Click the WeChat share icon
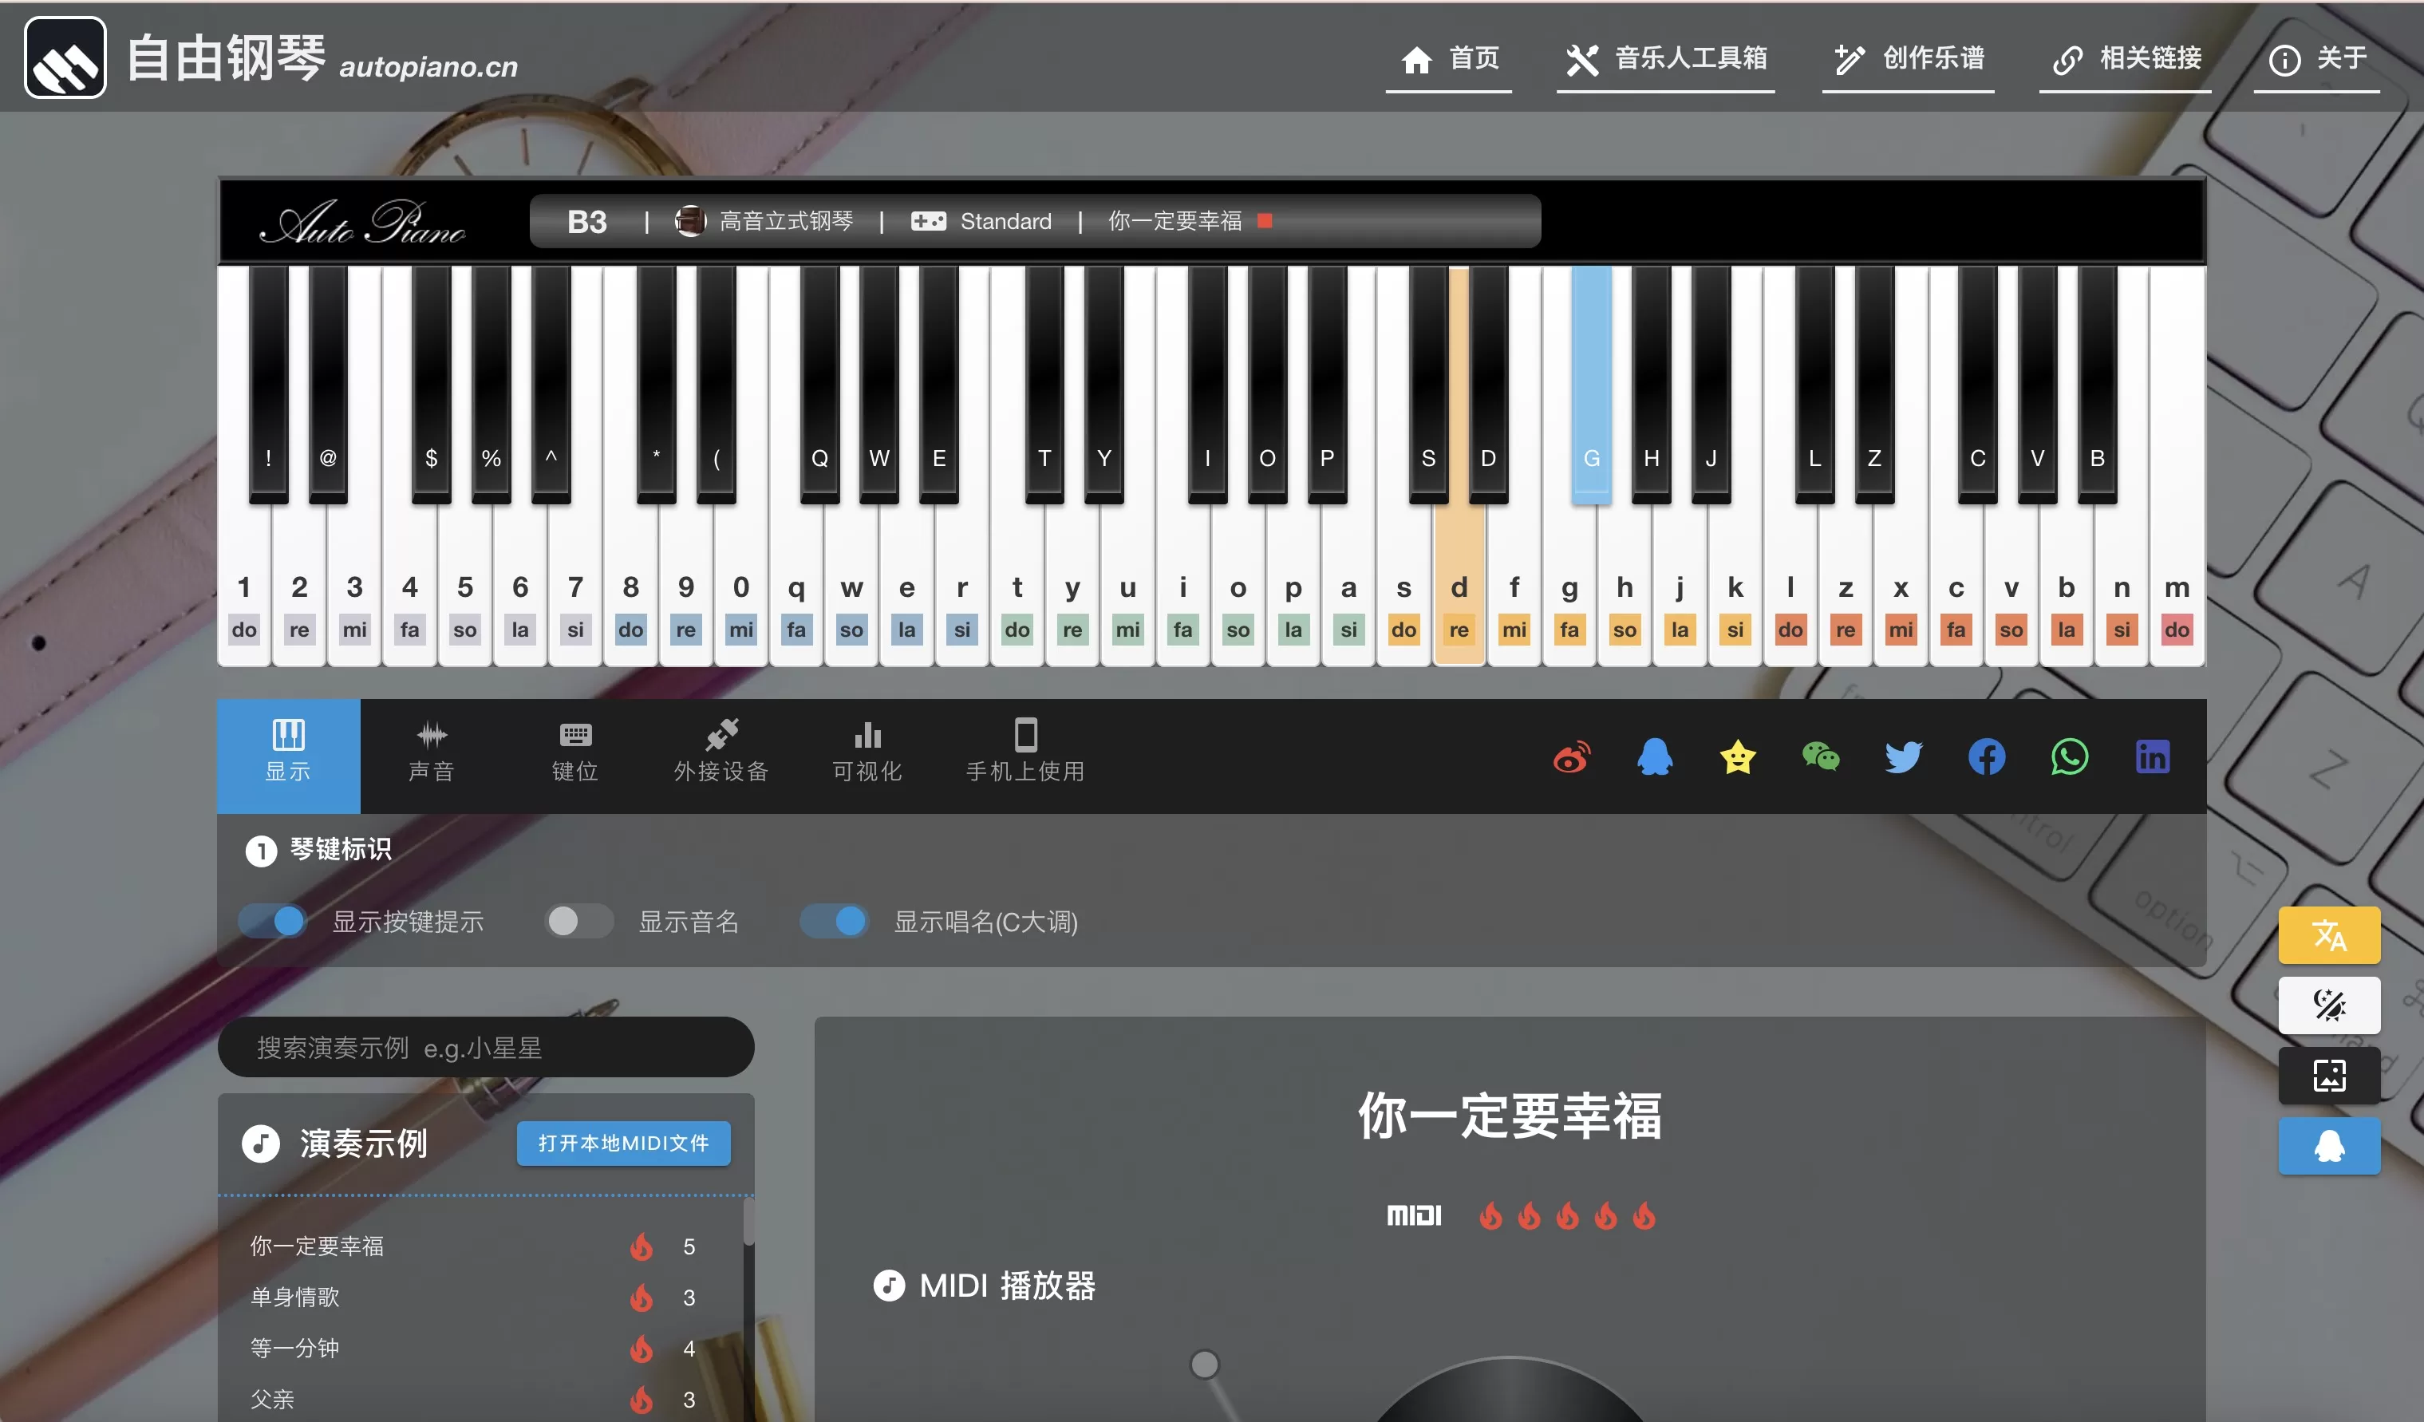The image size is (2424, 1422). coord(1821,757)
